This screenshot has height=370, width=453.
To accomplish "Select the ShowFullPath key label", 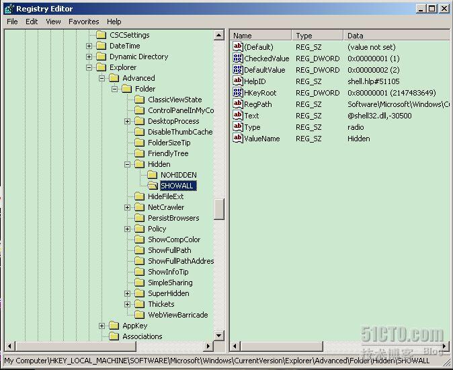I will point(169,250).
